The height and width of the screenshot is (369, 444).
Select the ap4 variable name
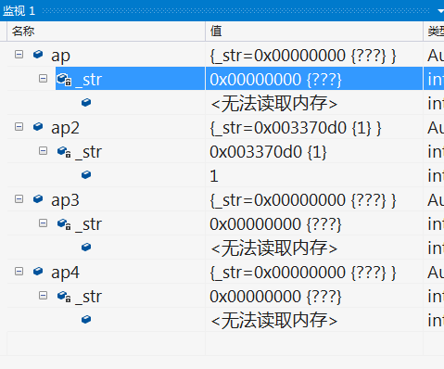(x=65, y=273)
